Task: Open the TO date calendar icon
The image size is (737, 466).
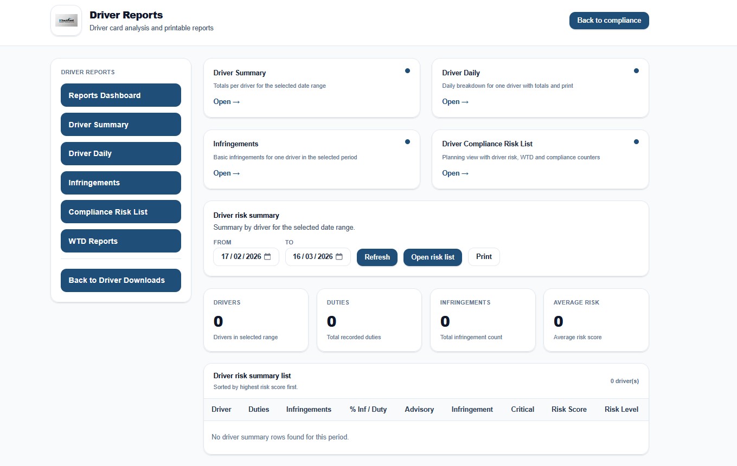Action: point(340,257)
